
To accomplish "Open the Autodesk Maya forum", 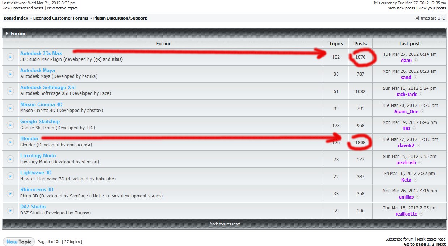I will (38, 70).
